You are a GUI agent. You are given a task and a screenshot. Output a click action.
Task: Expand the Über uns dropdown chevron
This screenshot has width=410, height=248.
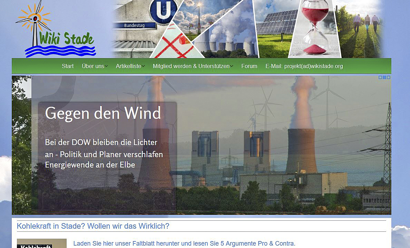[106, 66]
